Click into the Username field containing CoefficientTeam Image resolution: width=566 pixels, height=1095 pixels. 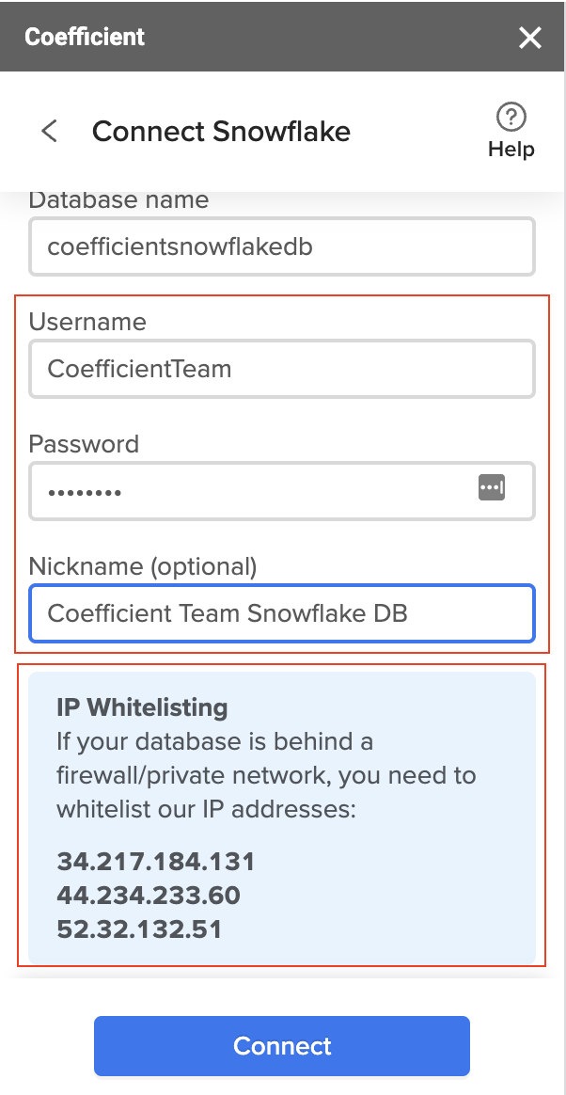[x=282, y=369]
